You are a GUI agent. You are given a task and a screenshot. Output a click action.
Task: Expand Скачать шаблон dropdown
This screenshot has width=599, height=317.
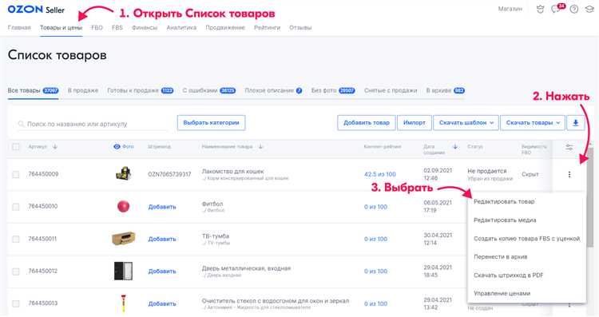click(x=466, y=123)
